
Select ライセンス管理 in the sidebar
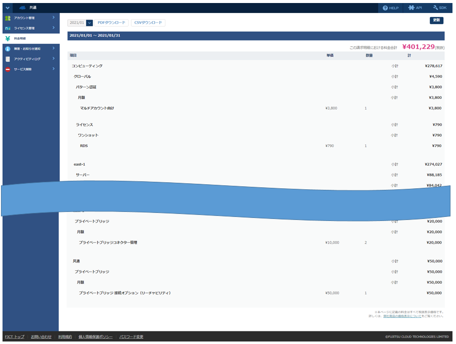pos(24,28)
